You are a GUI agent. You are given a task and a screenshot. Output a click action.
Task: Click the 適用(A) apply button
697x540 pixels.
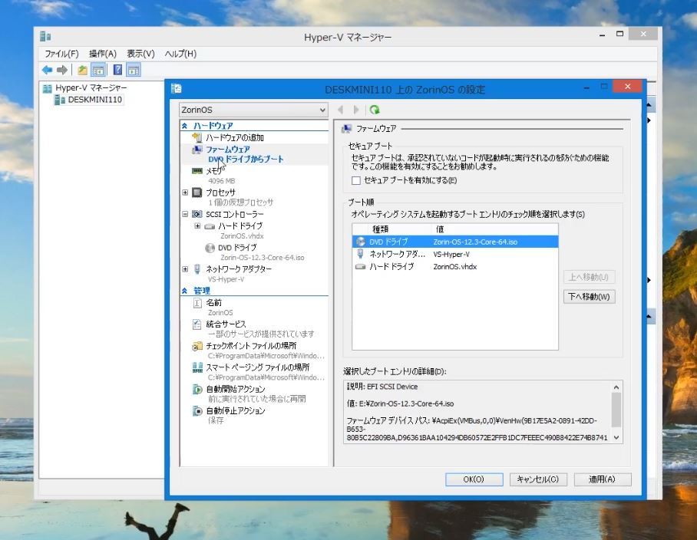[602, 479]
